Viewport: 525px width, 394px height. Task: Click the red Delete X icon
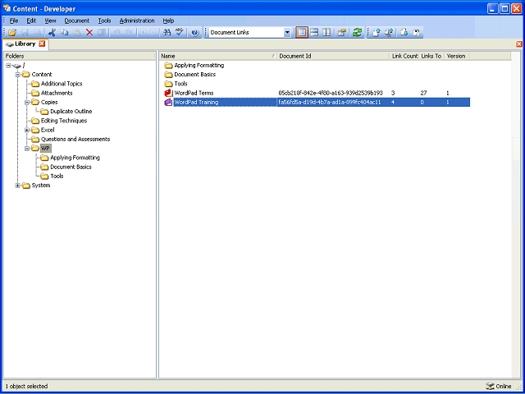(89, 33)
